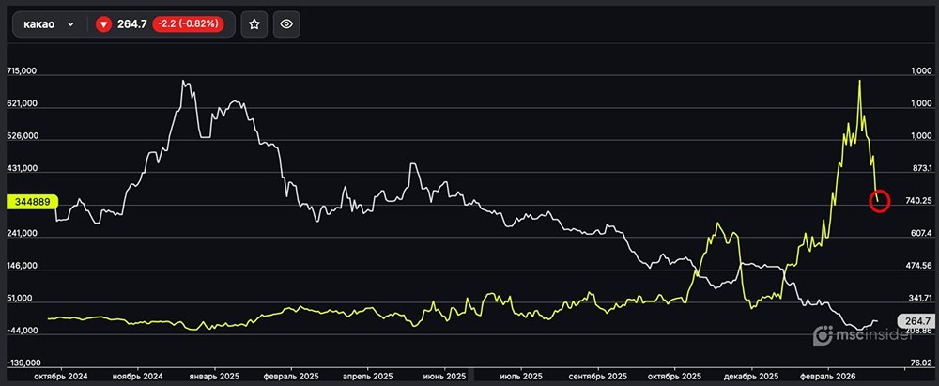Select февраль 2026 on time axis

(829, 376)
